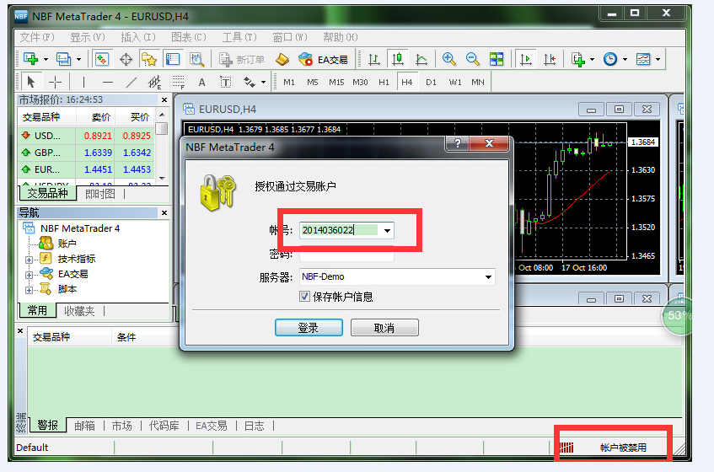The width and height of the screenshot is (714, 472).
Task: Open the 服务器 NBF-Demo server dropdown
Action: click(x=488, y=276)
